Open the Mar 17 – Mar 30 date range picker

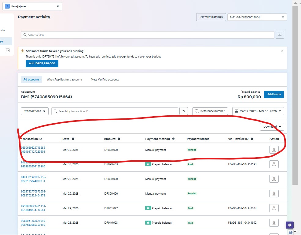pyautogui.click(x=258, y=111)
